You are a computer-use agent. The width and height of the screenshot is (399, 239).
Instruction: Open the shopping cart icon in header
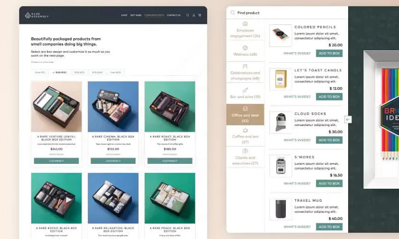[200, 15]
